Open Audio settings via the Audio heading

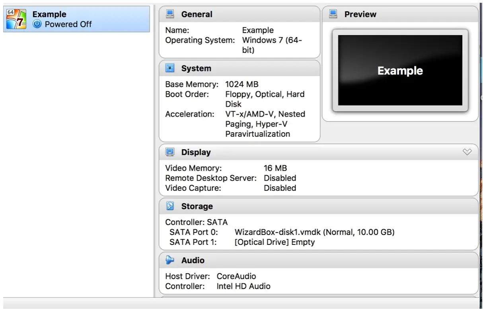193,260
